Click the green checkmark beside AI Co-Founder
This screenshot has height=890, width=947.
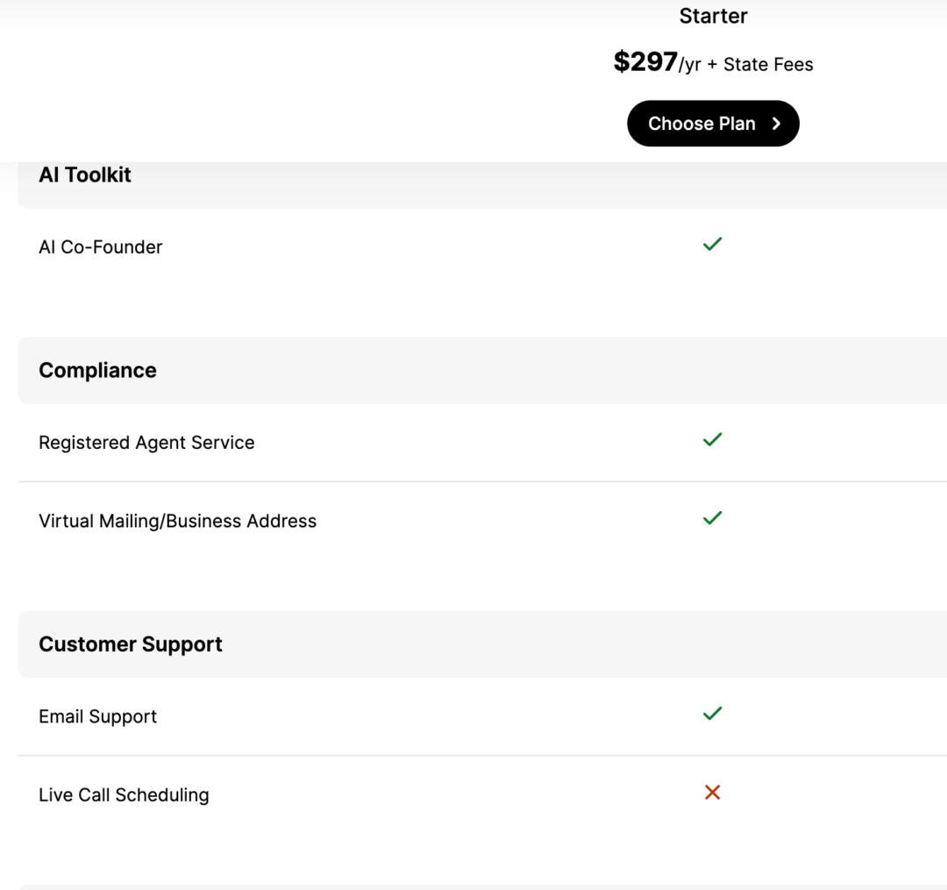[712, 244]
